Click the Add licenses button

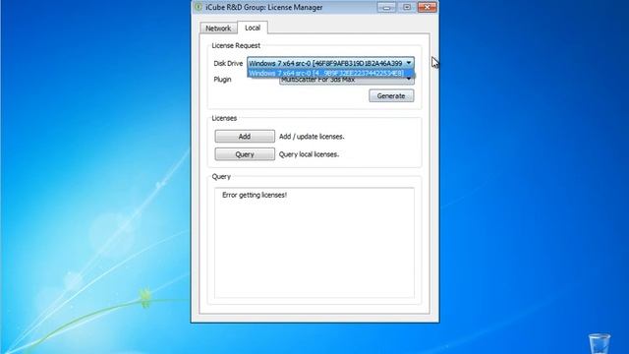245,137
